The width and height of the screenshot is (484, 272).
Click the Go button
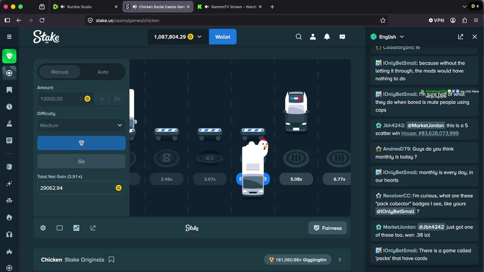pos(81,161)
